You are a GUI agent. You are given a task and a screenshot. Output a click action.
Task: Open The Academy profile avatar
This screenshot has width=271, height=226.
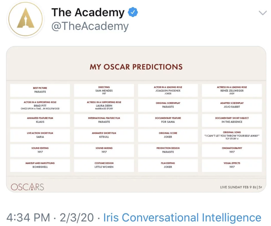tap(26, 19)
